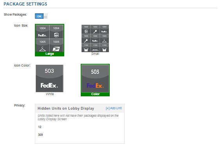Click the Show Packages label
Image resolution: width=221 pixels, height=150 pixels.
[x=15, y=14]
